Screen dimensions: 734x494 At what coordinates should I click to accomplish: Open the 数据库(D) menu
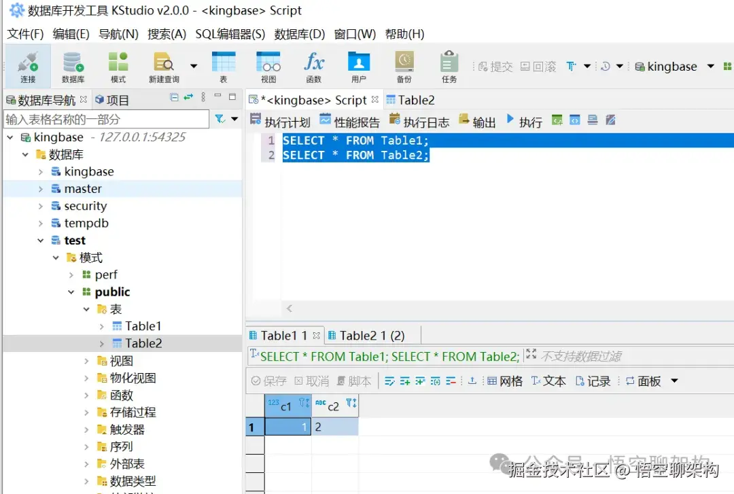tap(299, 34)
